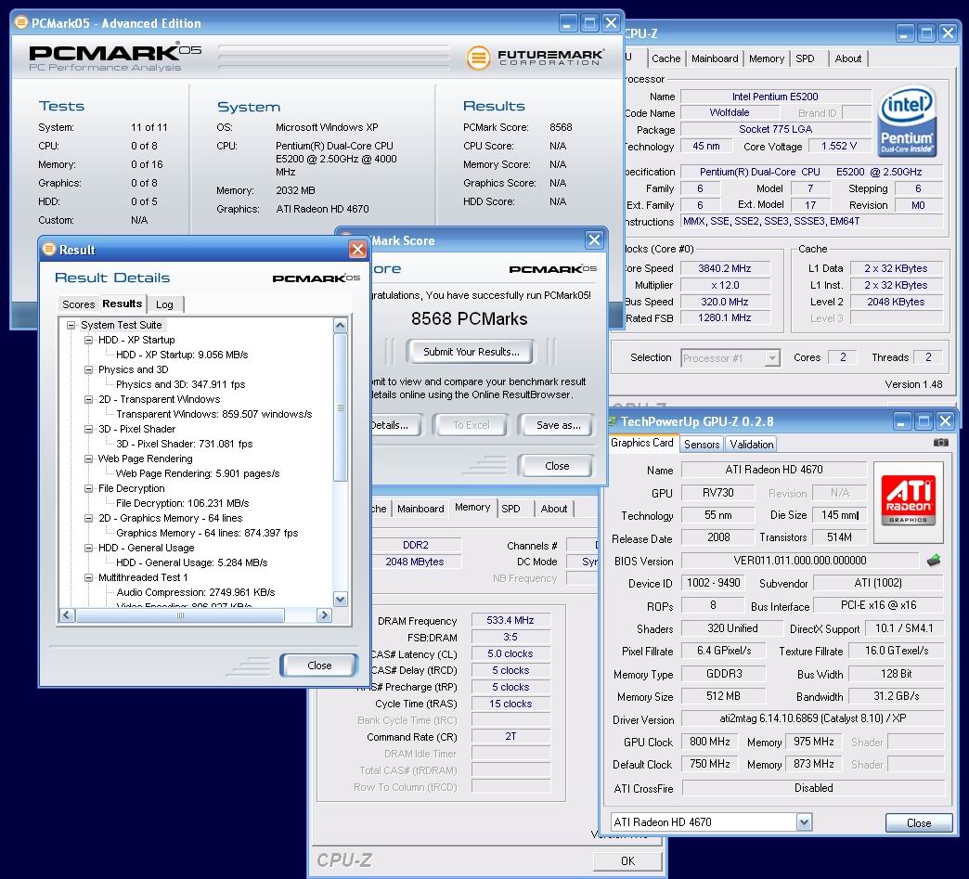
Task: Click the To Excel button
Action: [x=471, y=425]
